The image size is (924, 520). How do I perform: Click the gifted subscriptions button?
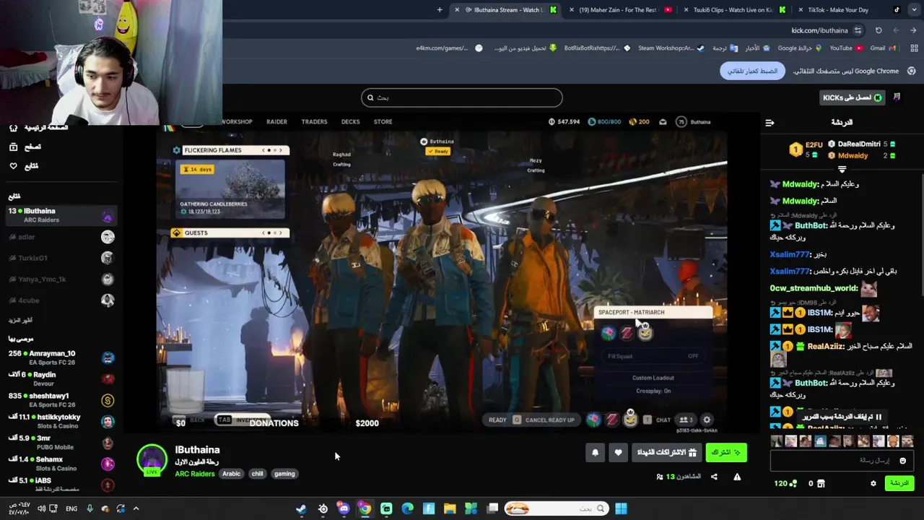(667, 453)
